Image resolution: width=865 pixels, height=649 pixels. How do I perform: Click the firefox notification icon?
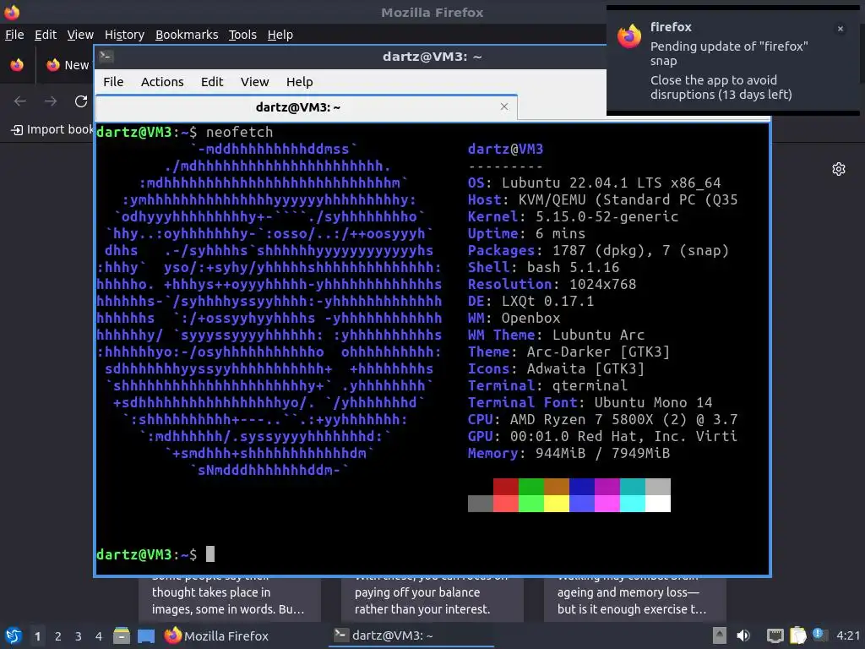click(629, 36)
